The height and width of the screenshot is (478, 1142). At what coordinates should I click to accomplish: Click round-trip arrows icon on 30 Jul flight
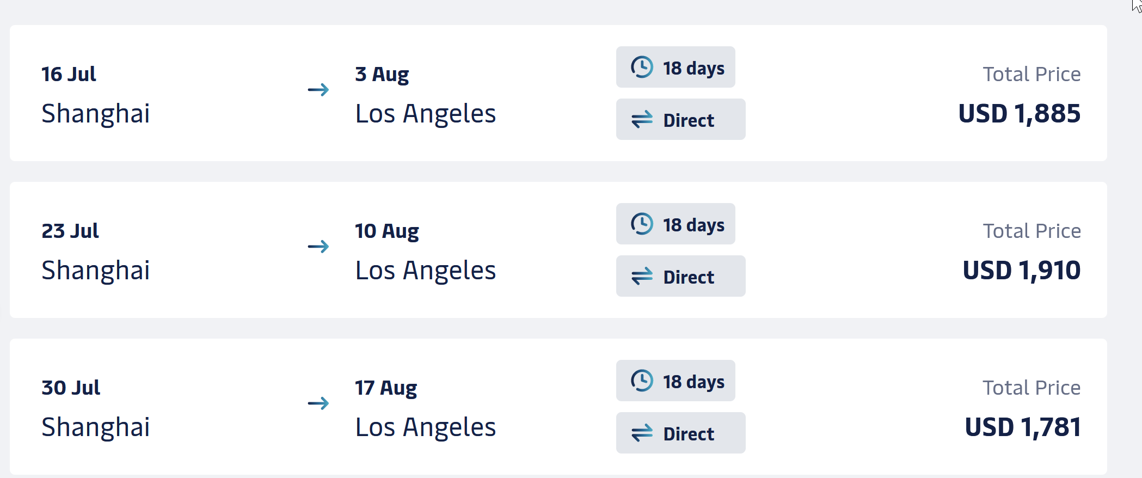pos(642,433)
